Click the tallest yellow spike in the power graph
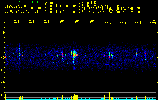Screen dimensions: 158x100 tap(109, 96)
